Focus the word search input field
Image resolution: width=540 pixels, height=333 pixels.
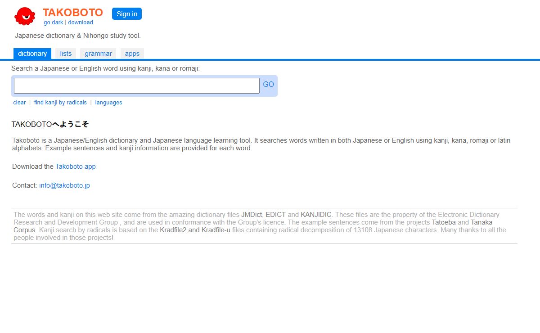[x=137, y=85]
